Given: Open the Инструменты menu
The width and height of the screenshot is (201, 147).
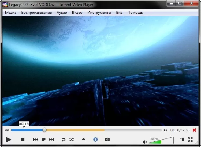Looking at the screenshot, I should (99, 13).
